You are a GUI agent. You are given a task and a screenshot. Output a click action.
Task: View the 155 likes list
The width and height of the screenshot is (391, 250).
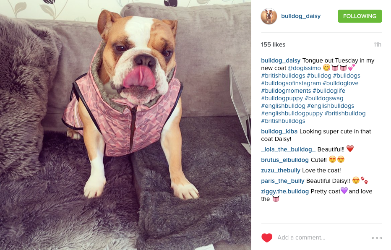click(x=273, y=44)
